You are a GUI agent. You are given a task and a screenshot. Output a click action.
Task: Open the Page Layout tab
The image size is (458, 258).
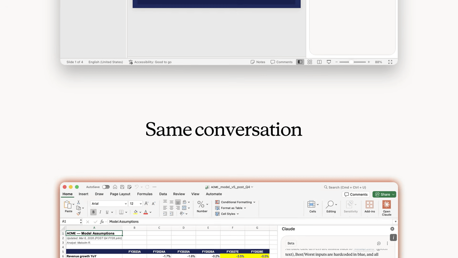pyautogui.click(x=120, y=194)
